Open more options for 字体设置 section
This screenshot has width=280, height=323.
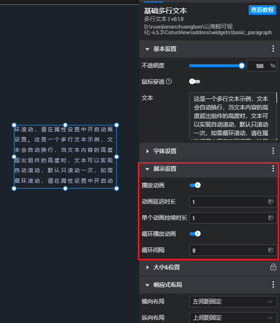[x=273, y=151]
